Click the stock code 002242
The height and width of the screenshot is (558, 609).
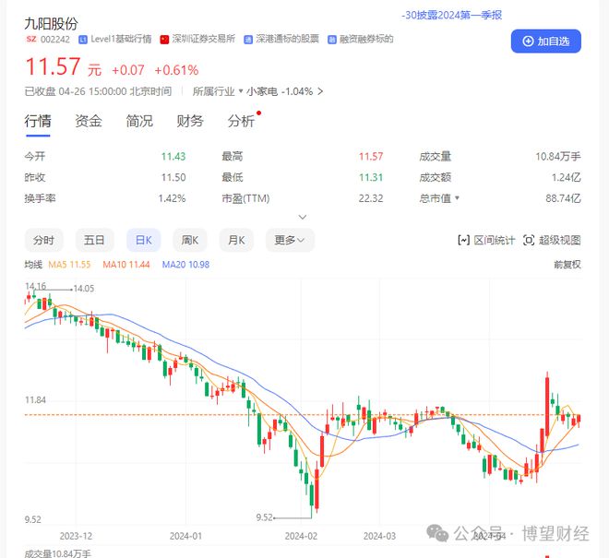coord(55,40)
